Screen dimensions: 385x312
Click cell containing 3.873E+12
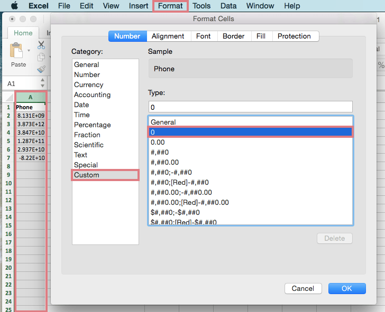31,124
